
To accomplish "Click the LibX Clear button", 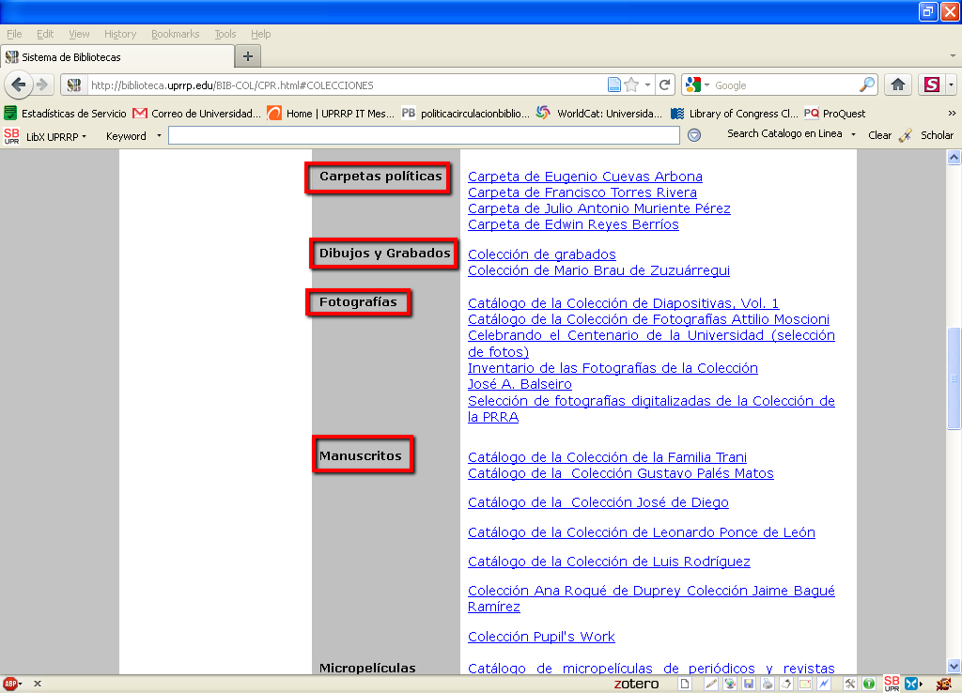I will (879, 135).
